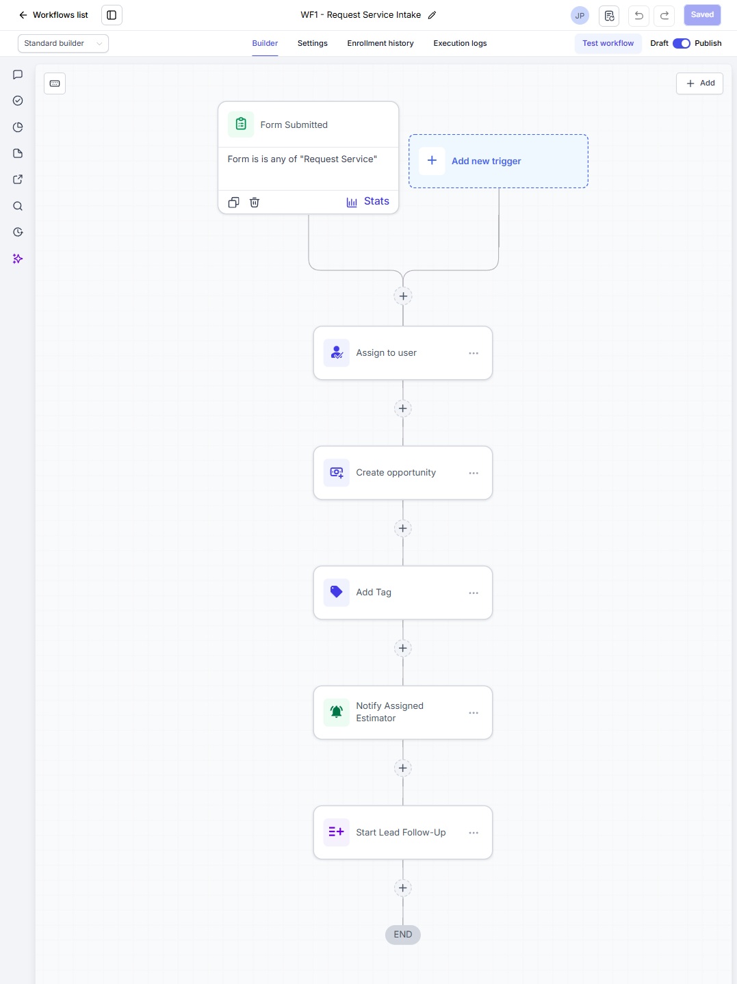Undo the last change
The image size is (737, 984).
[638, 16]
